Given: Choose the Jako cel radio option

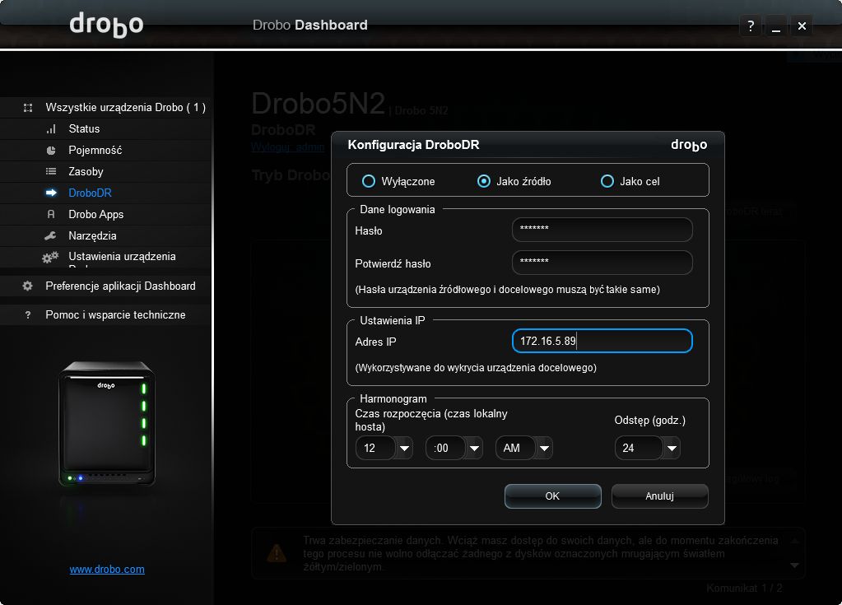Looking at the screenshot, I should (x=607, y=181).
